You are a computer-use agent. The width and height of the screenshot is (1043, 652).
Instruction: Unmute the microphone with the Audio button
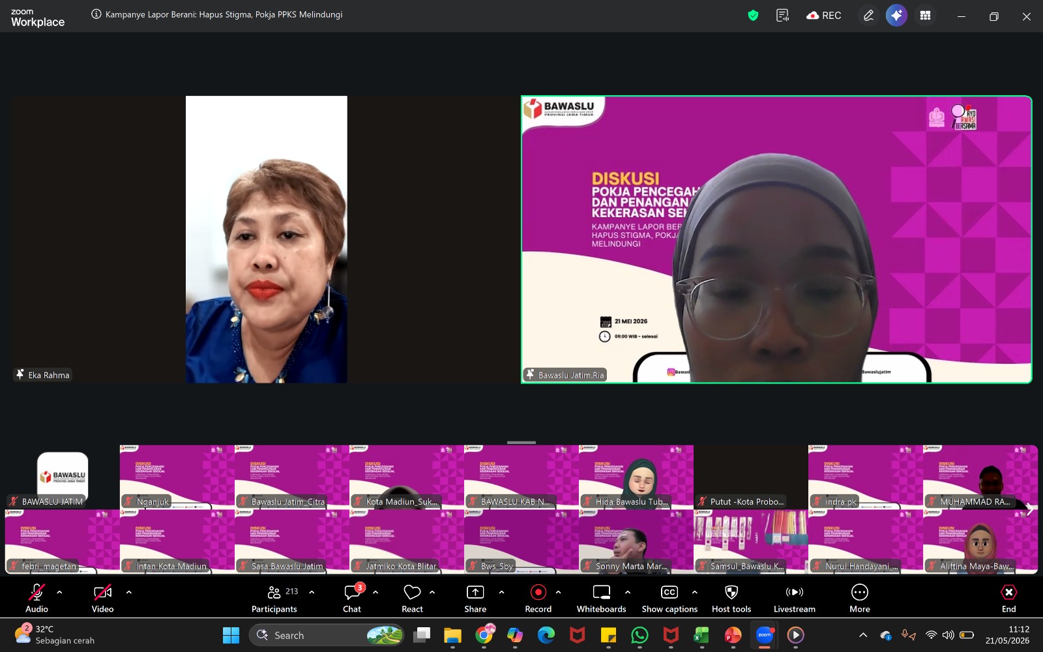37,599
